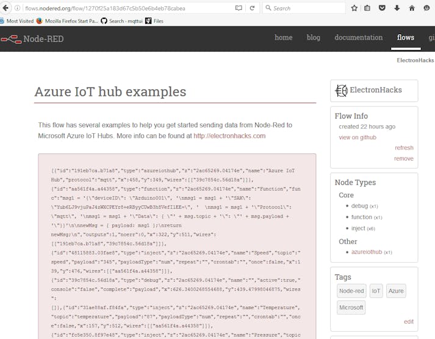Click the edit link under Tags
The image size is (435, 339).
click(x=409, y=321)
